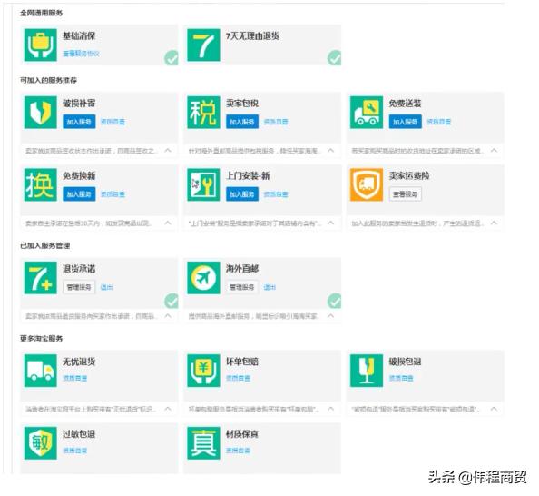Image resolution: width=539 pixels, height=496 pixels.
Task: Collapse the 卖家运费险 description chevron
Action: click(494, 223)
